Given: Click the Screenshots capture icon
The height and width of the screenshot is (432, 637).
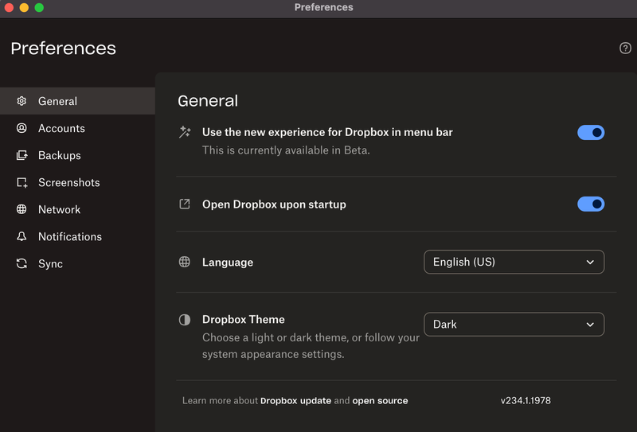Looking at the screenshot, I should (21, 182).
